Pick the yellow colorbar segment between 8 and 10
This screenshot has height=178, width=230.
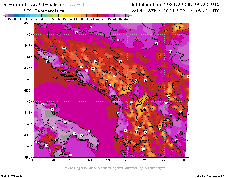[x=61, y=15]
